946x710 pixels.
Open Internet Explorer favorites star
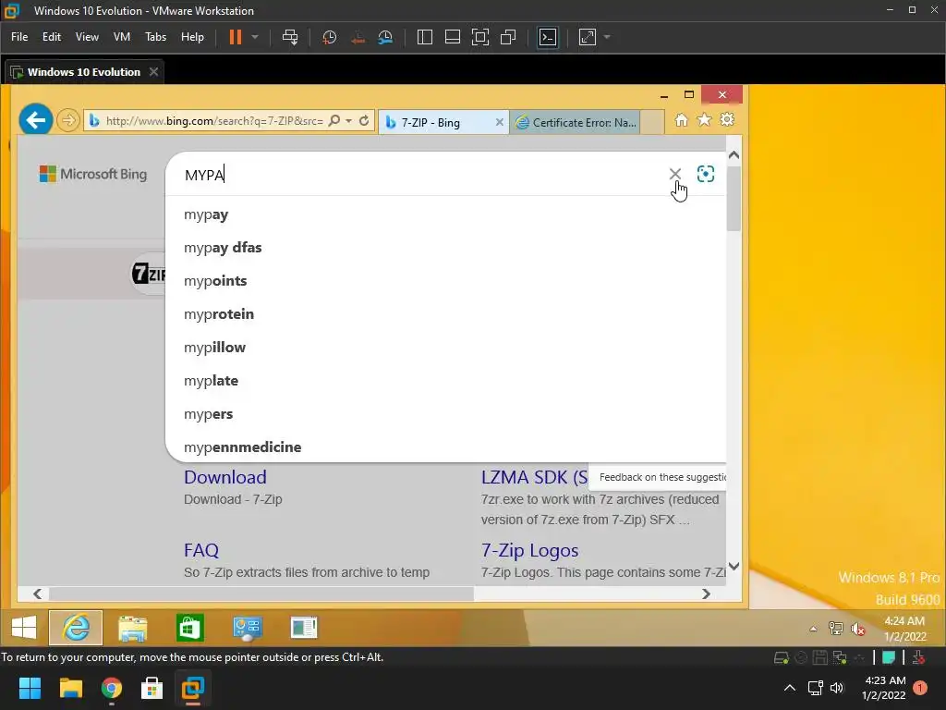click(x=704, y=120)
